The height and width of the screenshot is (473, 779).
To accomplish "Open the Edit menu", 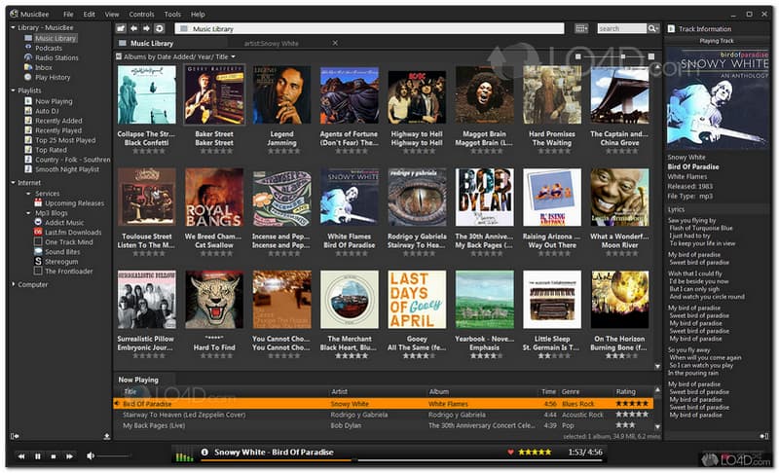I will [x=89, y=15].
